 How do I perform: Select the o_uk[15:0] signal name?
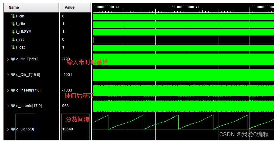25,129
